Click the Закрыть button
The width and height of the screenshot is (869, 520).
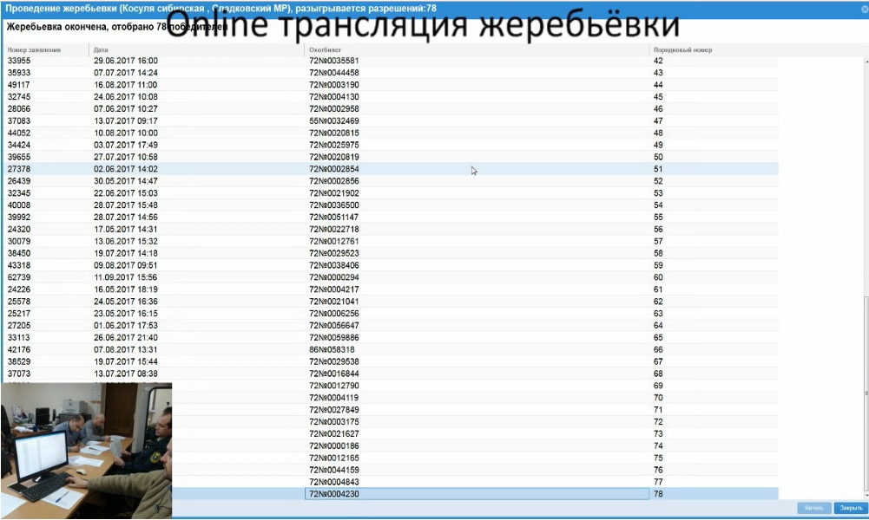(850, 508)
